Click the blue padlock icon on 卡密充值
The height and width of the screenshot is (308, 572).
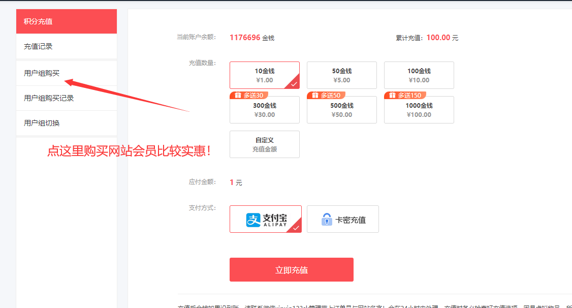coord(327,220)
